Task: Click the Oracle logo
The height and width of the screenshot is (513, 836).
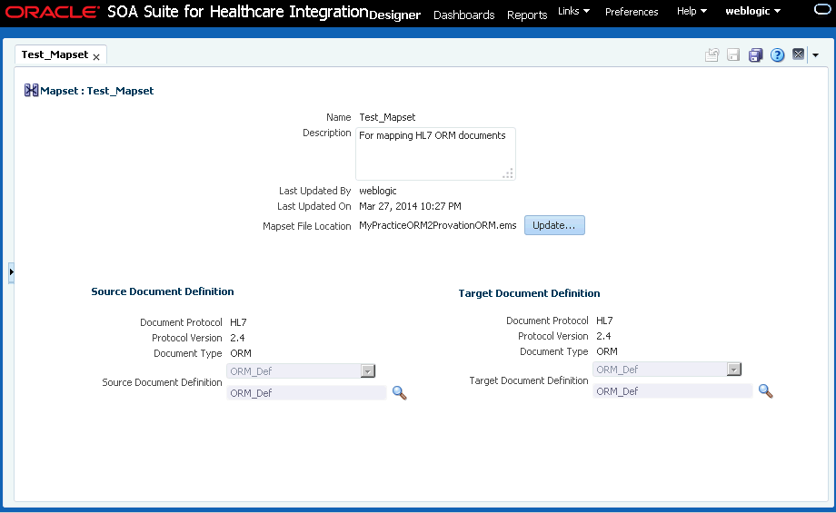Action: tap(52, 12)
